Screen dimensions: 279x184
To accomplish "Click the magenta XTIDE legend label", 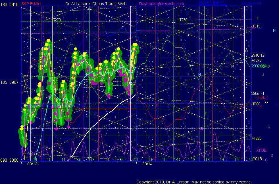I will pos(261,150).
